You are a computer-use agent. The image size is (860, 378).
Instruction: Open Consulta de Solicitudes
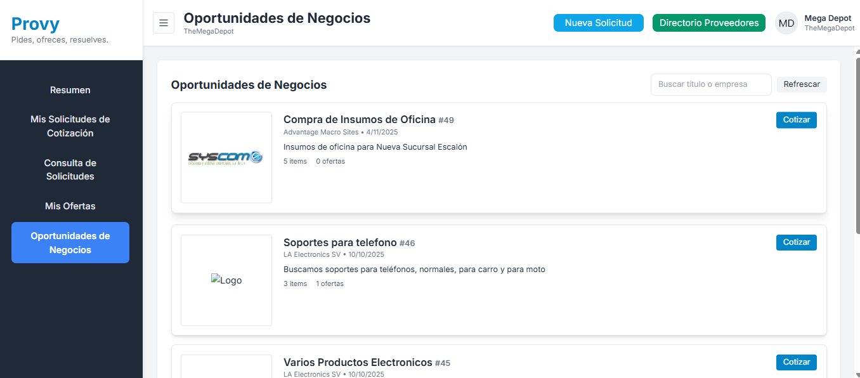pos(70,169)
